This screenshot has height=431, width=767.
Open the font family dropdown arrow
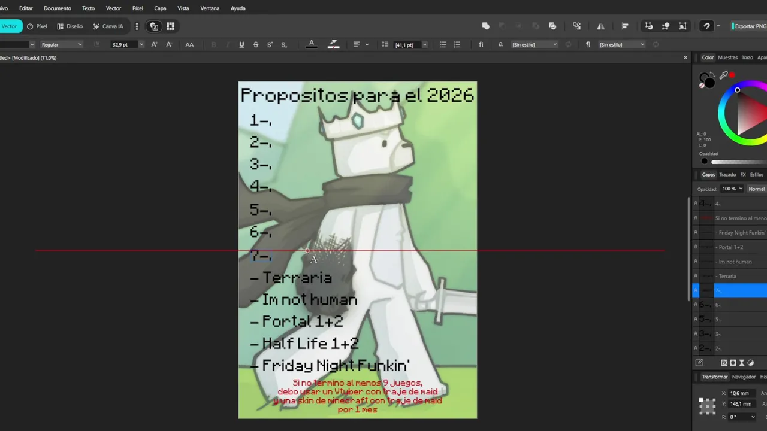point(32,45)
